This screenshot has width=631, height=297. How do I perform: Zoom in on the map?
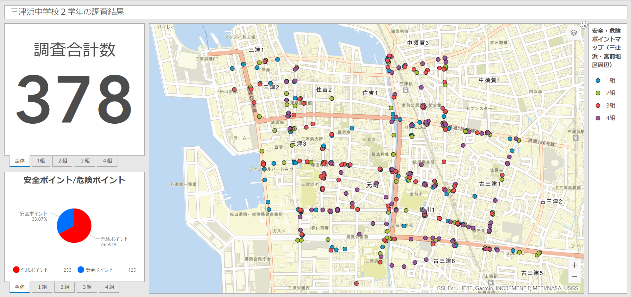coord(575,265)
